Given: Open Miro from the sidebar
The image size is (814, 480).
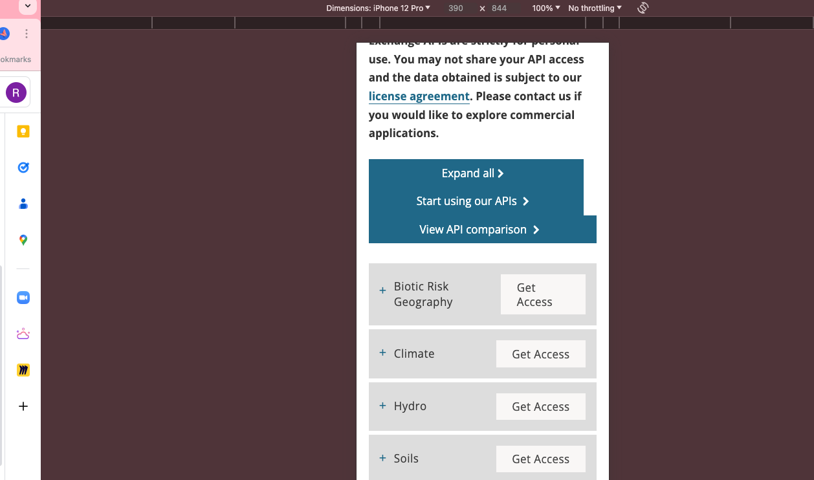Looking at the screenshot, I should (x=23, y=370).
